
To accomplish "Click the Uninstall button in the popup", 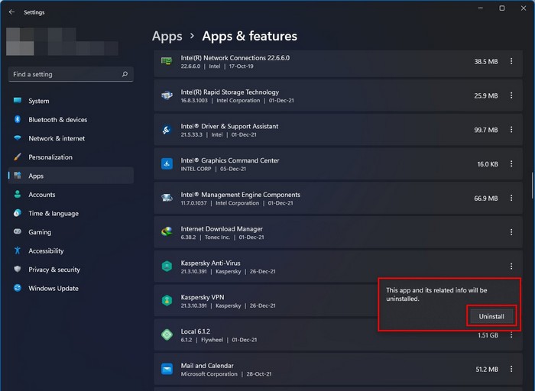I will pos(491,316).
